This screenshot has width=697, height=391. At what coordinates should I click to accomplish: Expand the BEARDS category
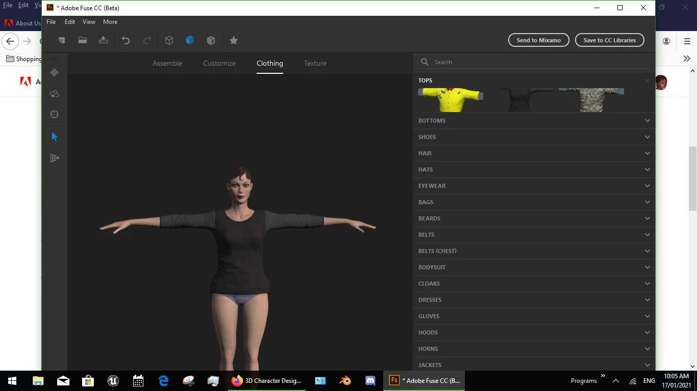tap(534, 218)
